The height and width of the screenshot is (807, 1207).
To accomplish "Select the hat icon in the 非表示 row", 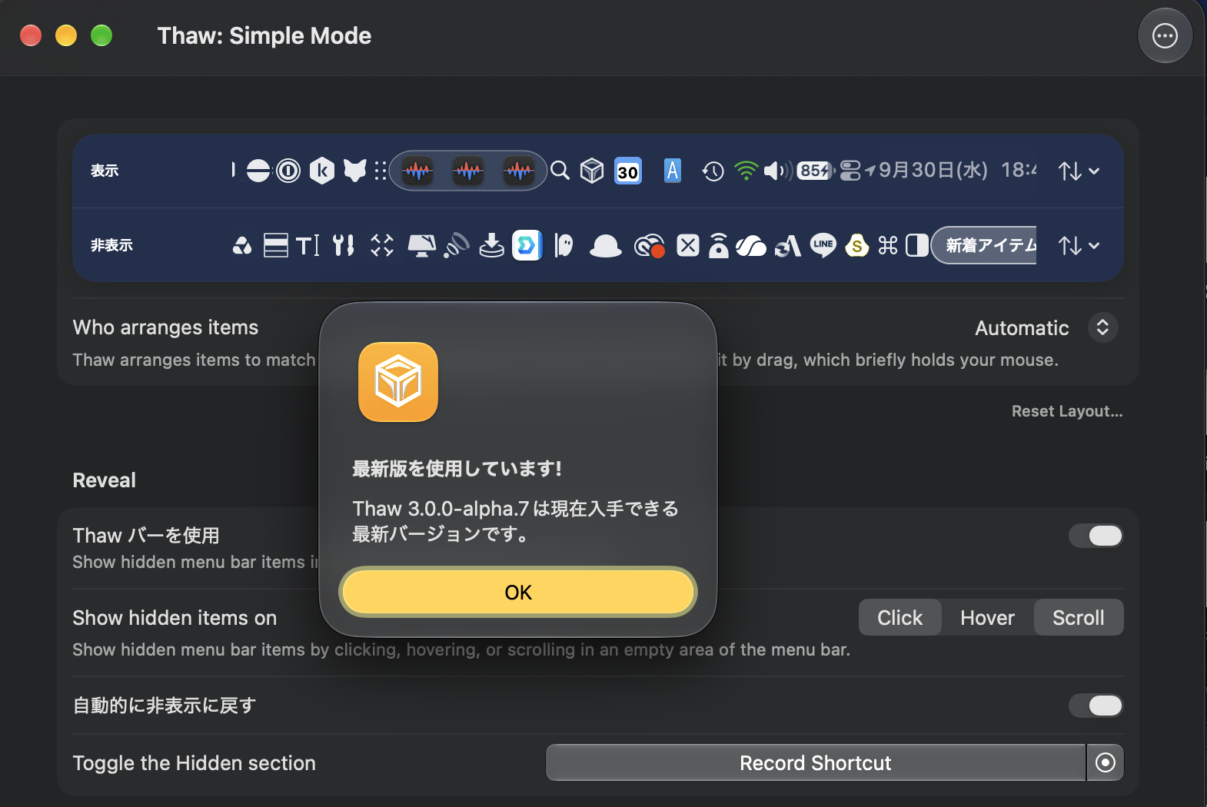I will click(606, 246).
